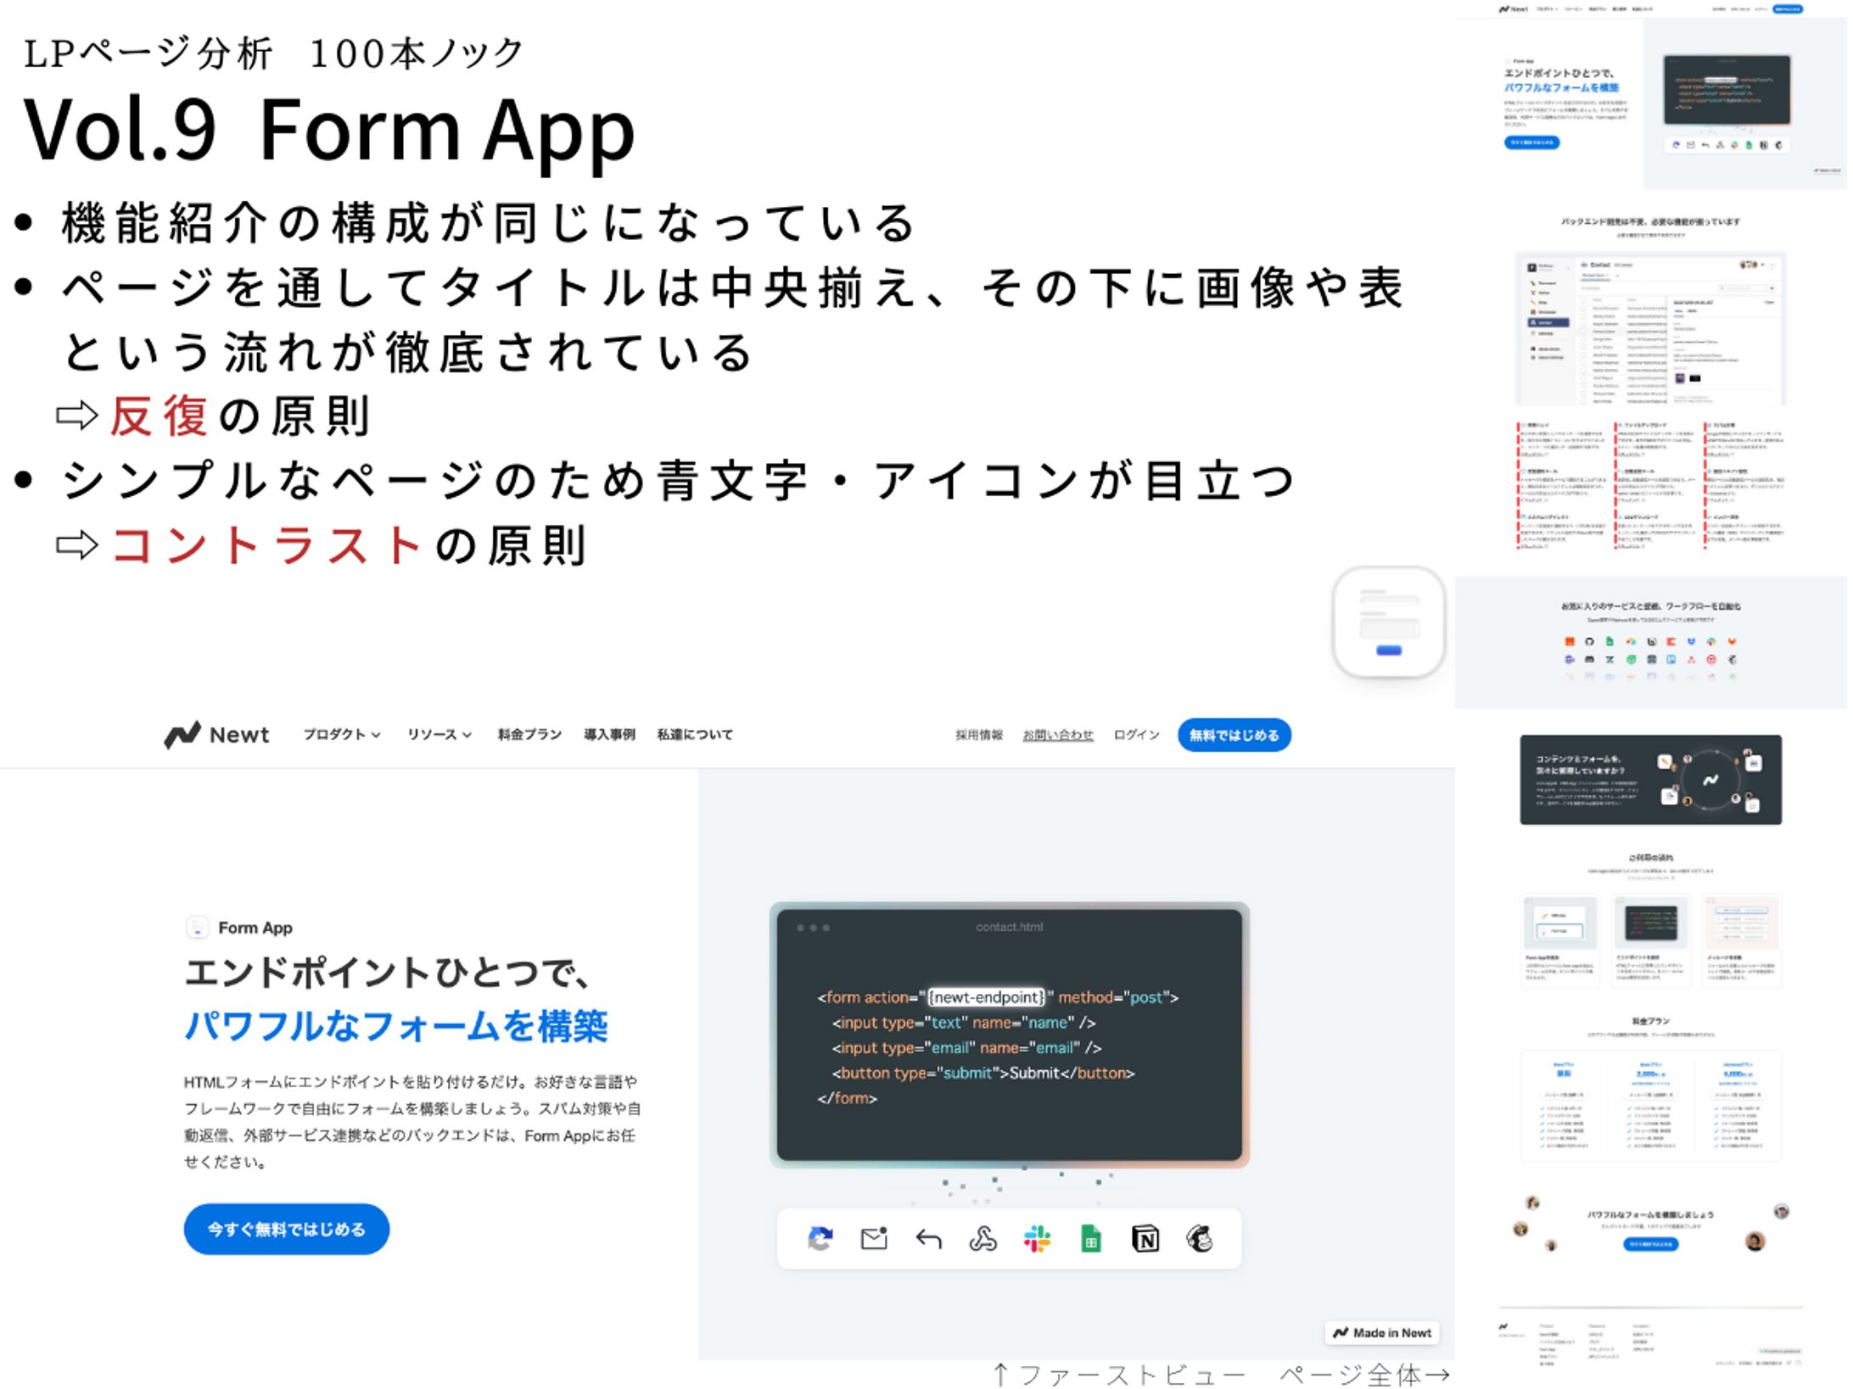Open the 私達について menu item
The height and width of the screenshot is (1389, 1853).
coord(695,735)
